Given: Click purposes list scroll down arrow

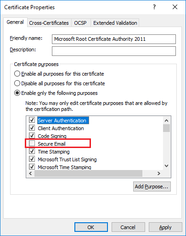Looking at the screenshot, I should [x=166, y=166].
